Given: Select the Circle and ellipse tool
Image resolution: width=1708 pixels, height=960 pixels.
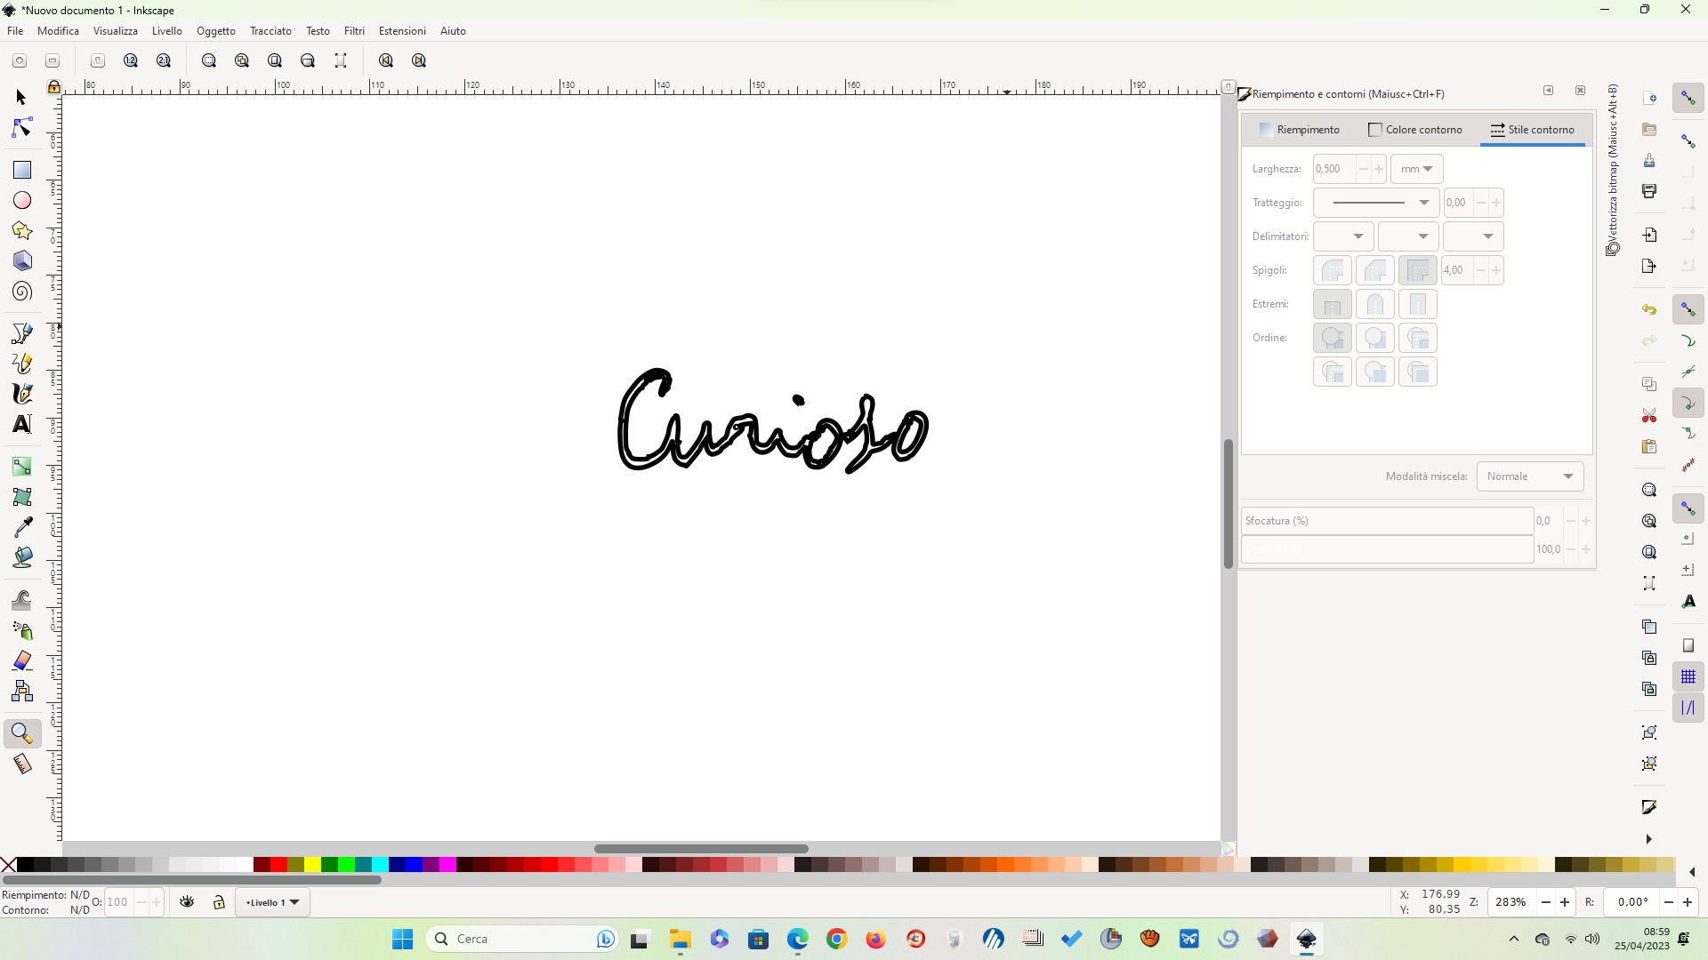Looking at the screenshot, I should (22, 201).
